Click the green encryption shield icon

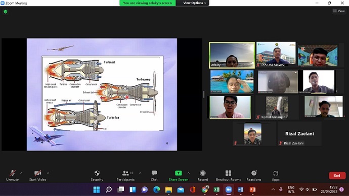(6, 12)
